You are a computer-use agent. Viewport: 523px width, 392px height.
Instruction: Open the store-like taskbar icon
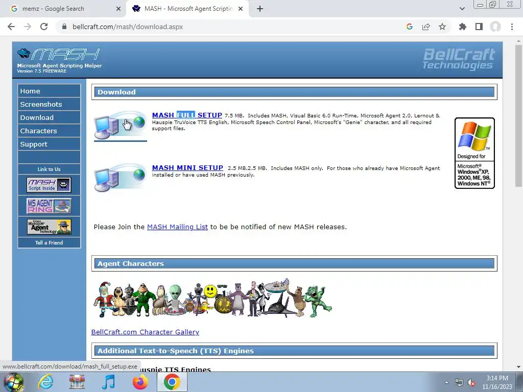point(77,382)
